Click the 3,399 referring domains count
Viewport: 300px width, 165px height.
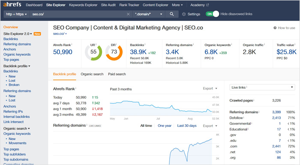pyautogui.click(x=276, y=112)
